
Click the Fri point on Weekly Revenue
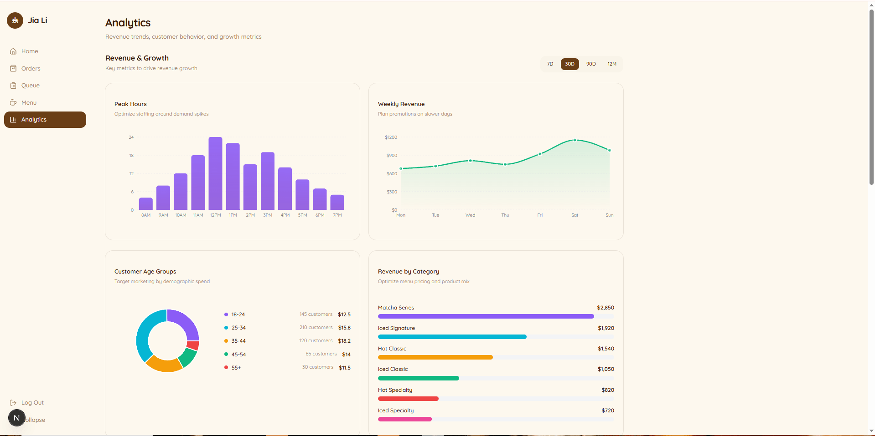coord(540,154)
